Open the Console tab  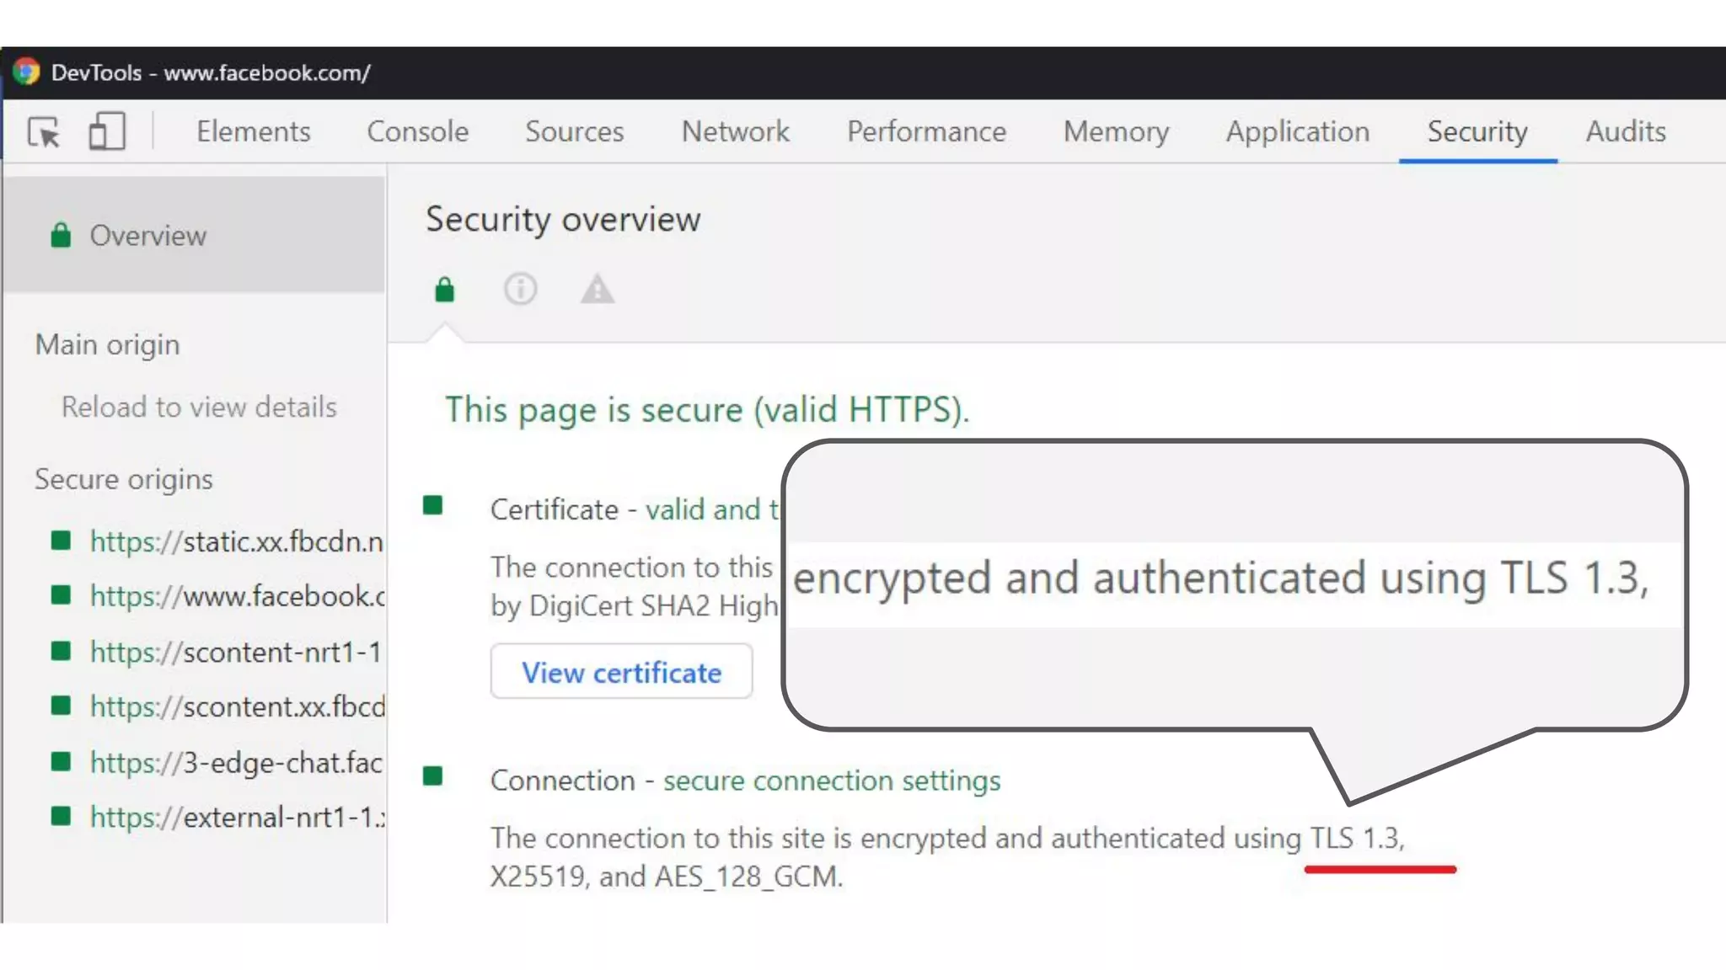(x=417, y=131)
